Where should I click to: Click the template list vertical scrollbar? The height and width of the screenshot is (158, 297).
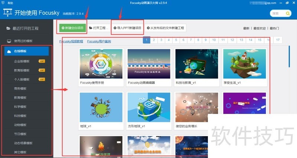pos(289,57)
